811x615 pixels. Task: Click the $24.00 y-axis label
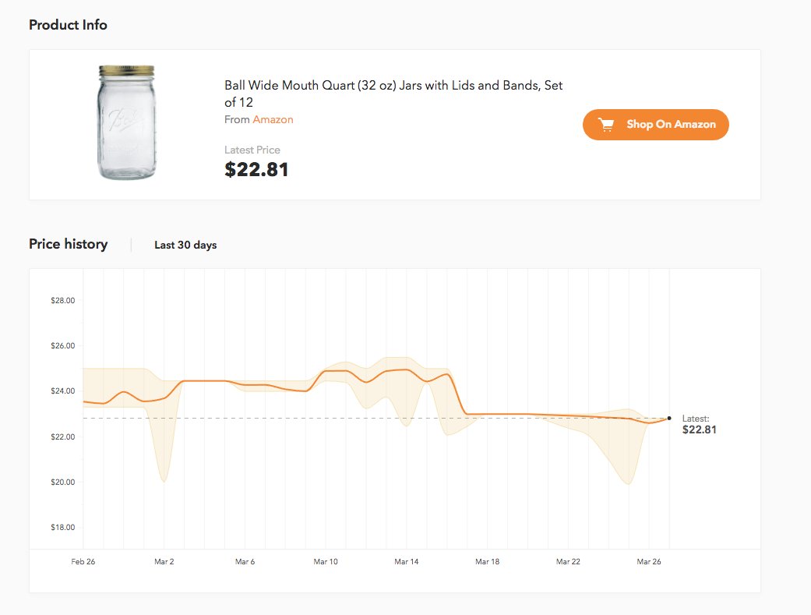pyautogui.click(x=62, y=391)
